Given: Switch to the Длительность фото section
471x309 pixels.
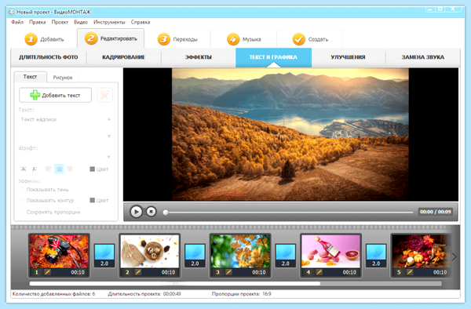Looking at the screenshot, I should tap(49, 57).
